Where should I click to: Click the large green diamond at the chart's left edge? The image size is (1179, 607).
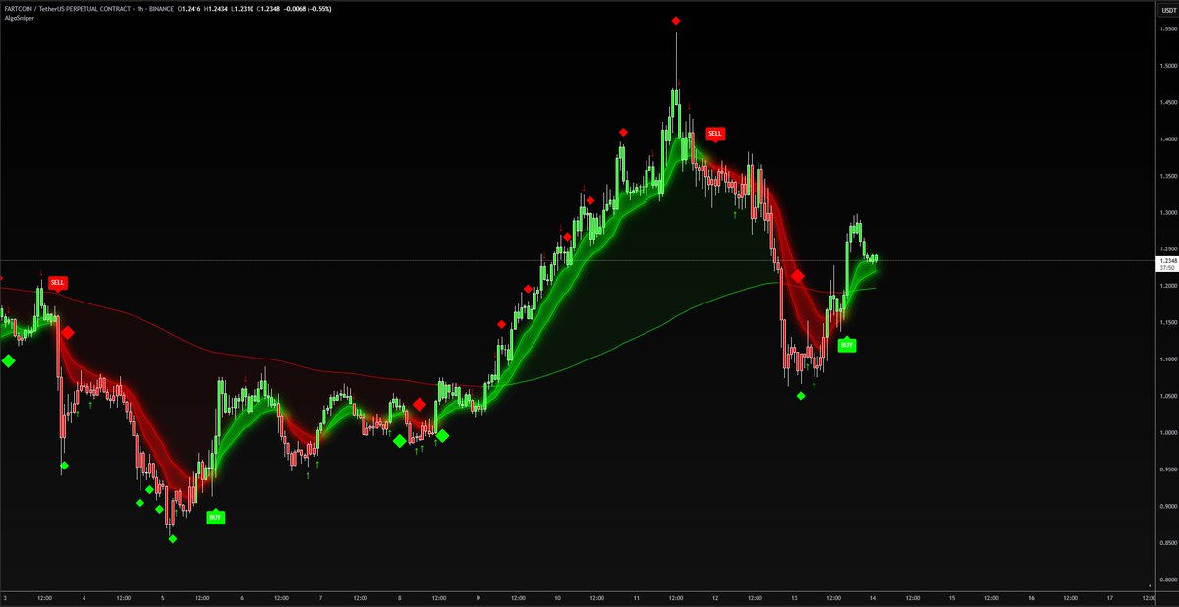click(9, 361)
